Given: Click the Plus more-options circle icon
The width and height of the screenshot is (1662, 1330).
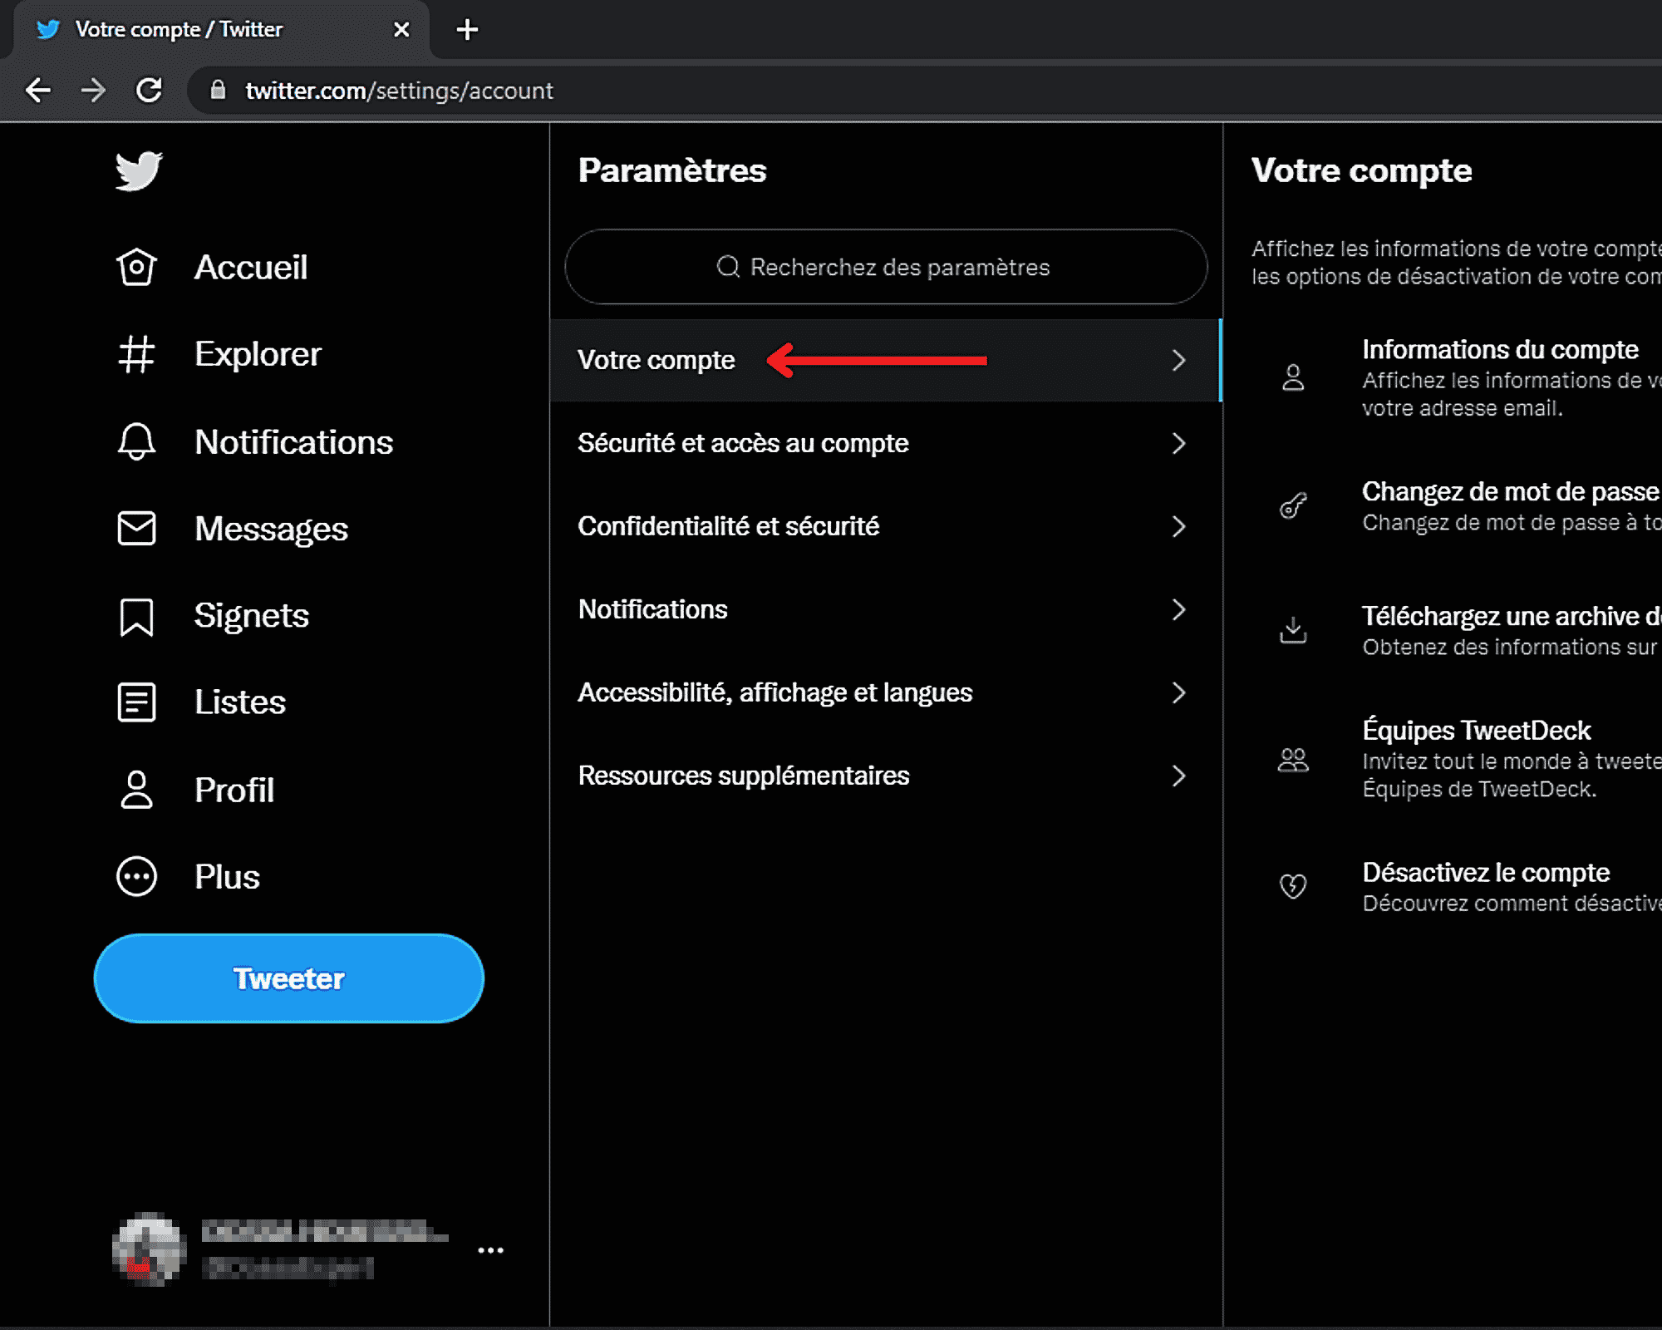Looking at the screenshot, I should click(136, 877).
